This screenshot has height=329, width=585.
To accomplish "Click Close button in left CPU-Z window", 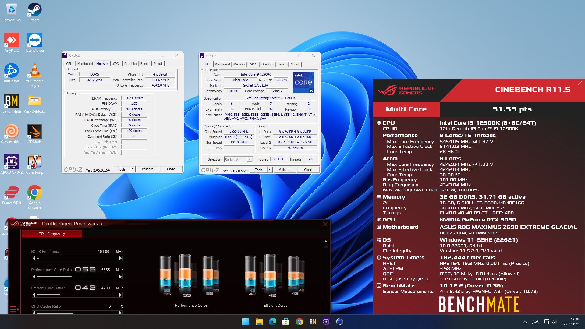I will click(x=171, y=169).
